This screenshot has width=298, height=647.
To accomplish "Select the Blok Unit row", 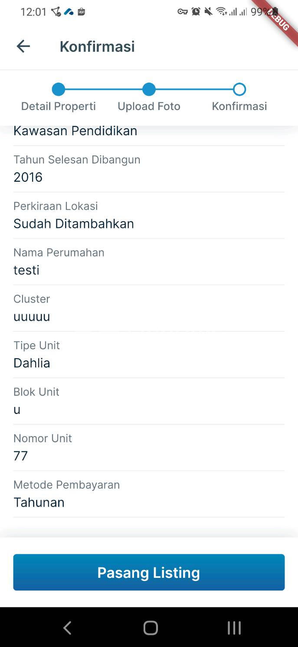I will (149, 401).
